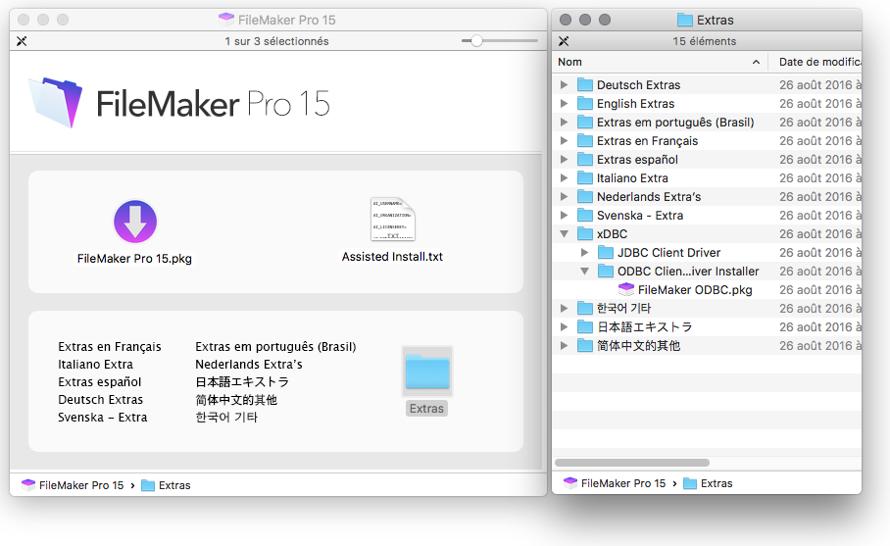Expand the Extras en Français folder
890x546 pixels.
click(x=564, y=141)
